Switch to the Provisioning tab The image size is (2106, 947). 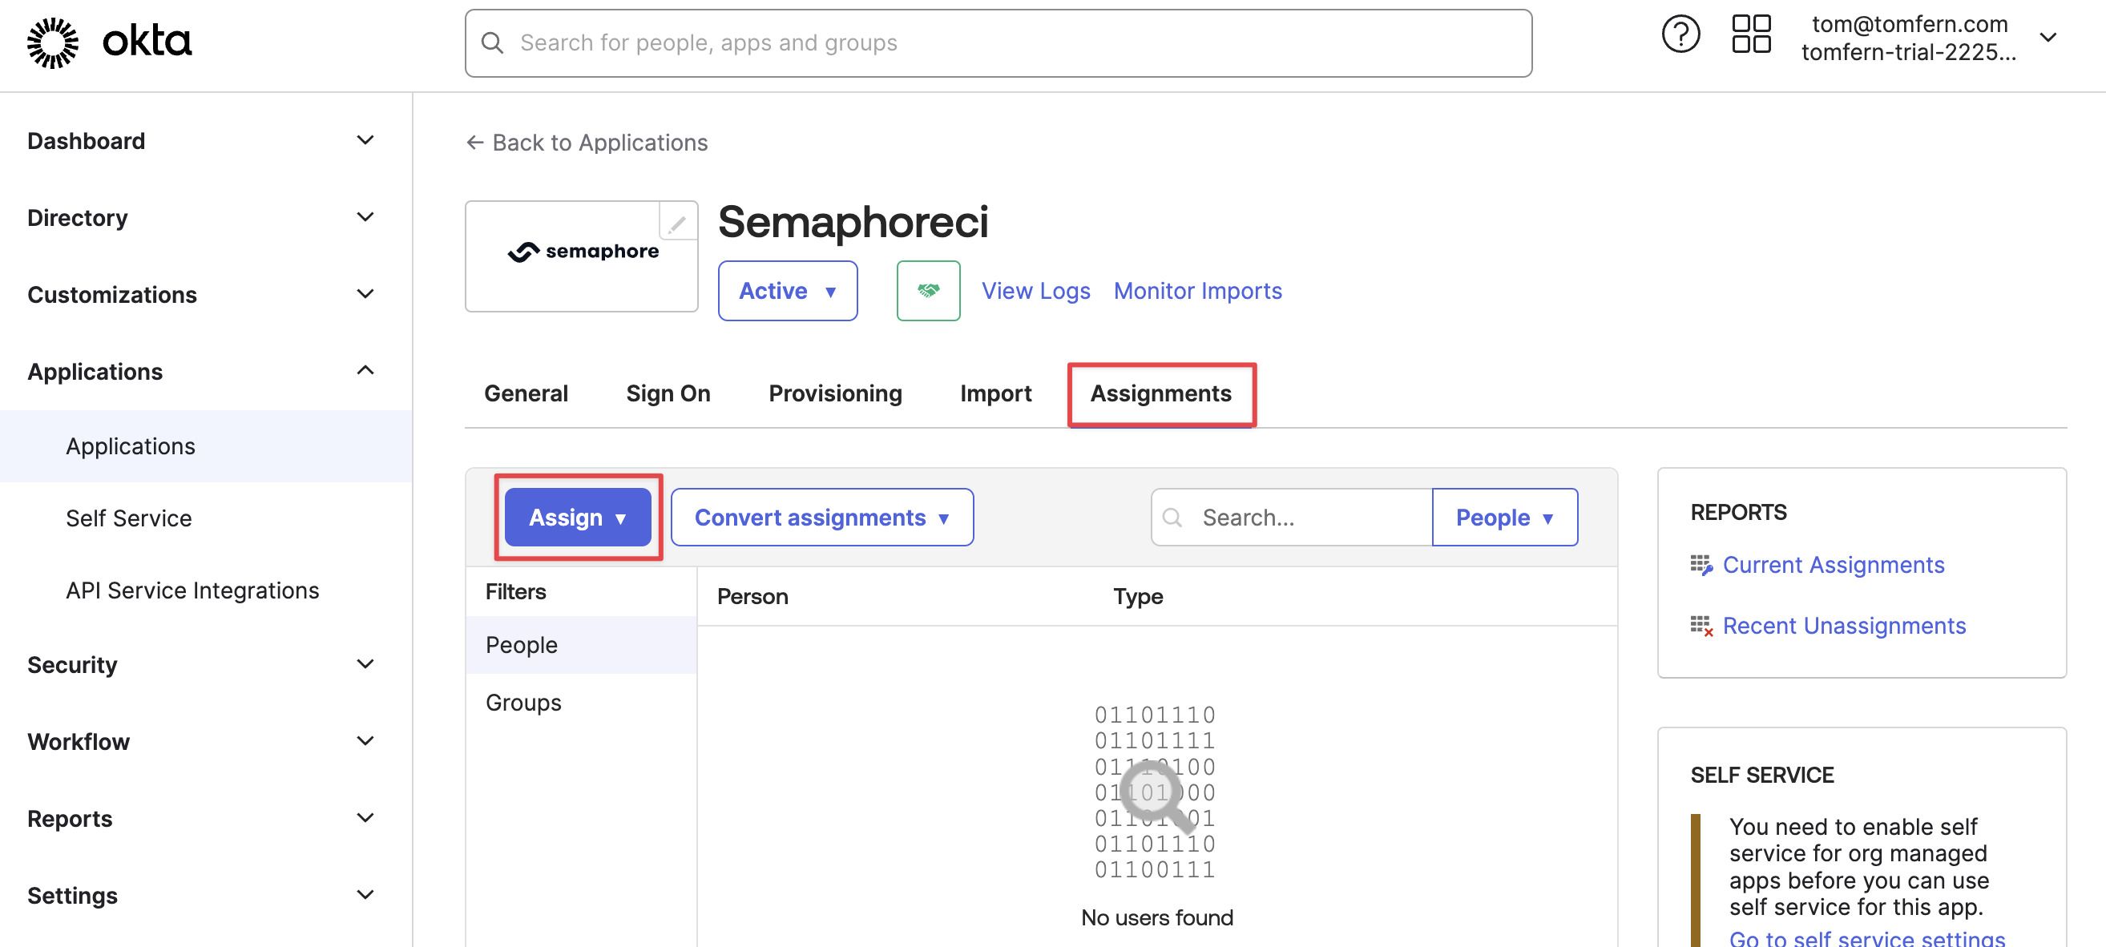(x=835, y=393)
